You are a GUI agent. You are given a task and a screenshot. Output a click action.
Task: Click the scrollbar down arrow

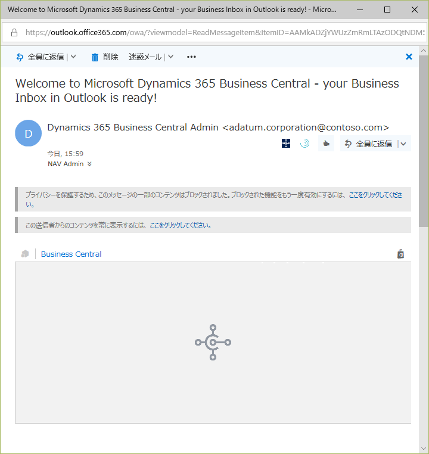tap(424, 449)
